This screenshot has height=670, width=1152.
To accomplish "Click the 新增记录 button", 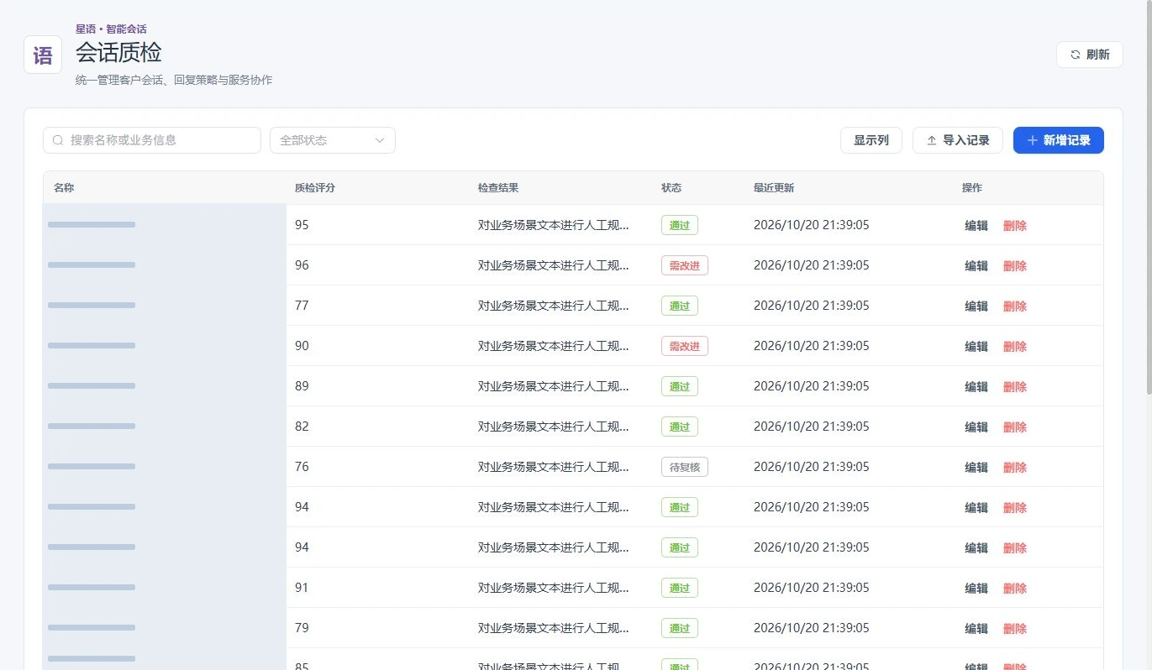I will [1059, 140].
